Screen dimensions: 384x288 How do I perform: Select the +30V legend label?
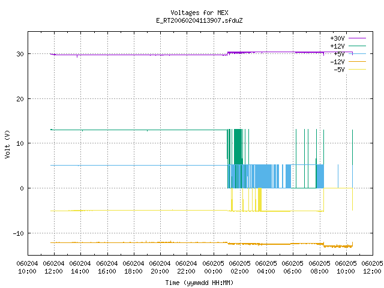(337, 38)
